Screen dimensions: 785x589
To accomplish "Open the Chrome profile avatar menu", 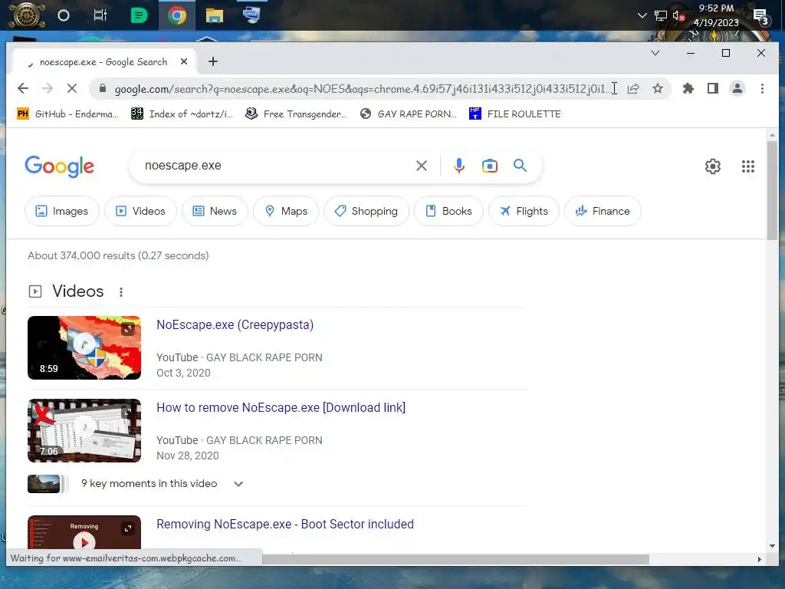I will coord(737,89).
